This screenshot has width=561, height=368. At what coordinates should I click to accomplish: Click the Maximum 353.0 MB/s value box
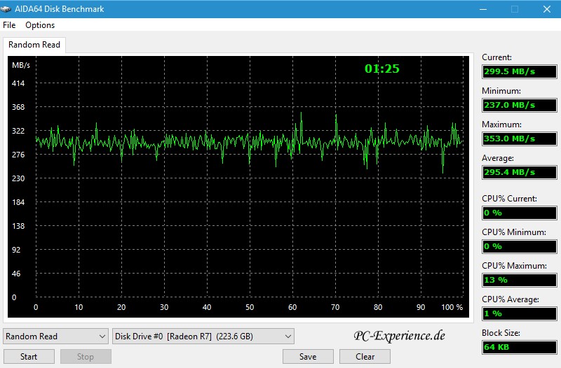[x=518, y=139]
